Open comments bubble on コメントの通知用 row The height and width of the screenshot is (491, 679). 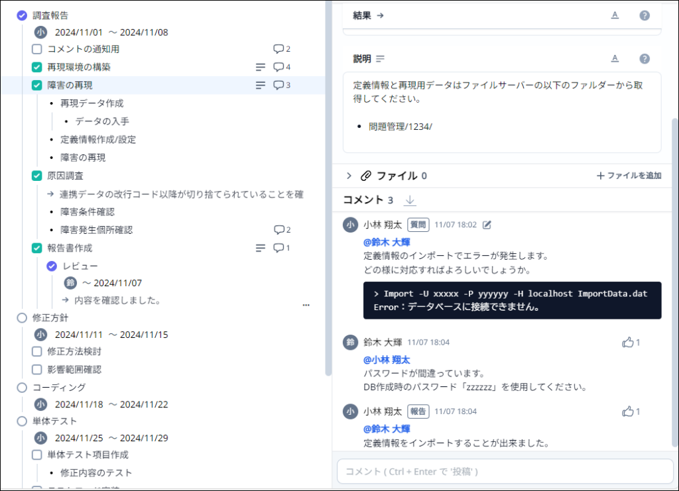pos(281,49)
